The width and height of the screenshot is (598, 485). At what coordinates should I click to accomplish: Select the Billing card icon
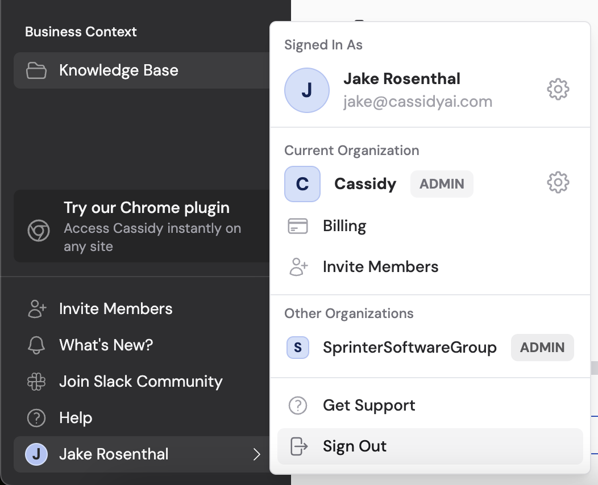coord(297,225)
